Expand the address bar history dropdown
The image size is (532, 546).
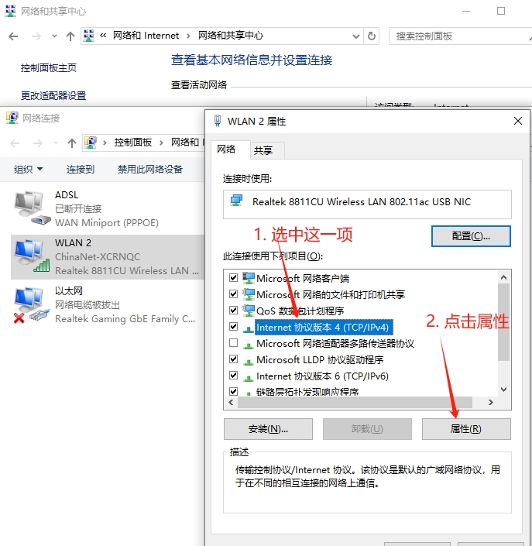(x=355, y=36)
